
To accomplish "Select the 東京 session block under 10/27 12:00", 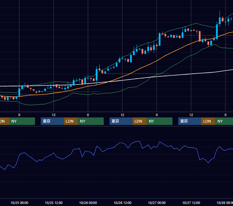I will click(x=189, y=121).
